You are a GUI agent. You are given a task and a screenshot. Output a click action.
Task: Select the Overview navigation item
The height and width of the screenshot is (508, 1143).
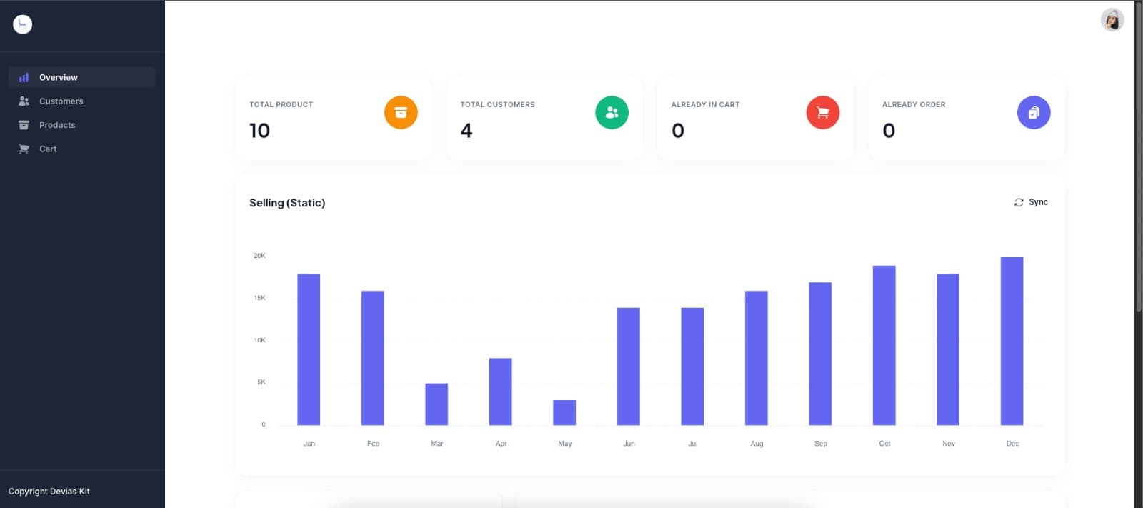[82, 77]
